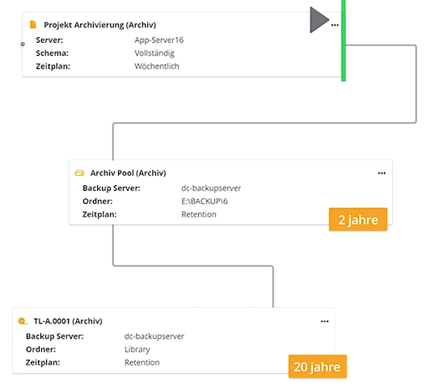The image size is (427, 389).
Task: Click the Vollständig schema value
Action: coord(154,53)
